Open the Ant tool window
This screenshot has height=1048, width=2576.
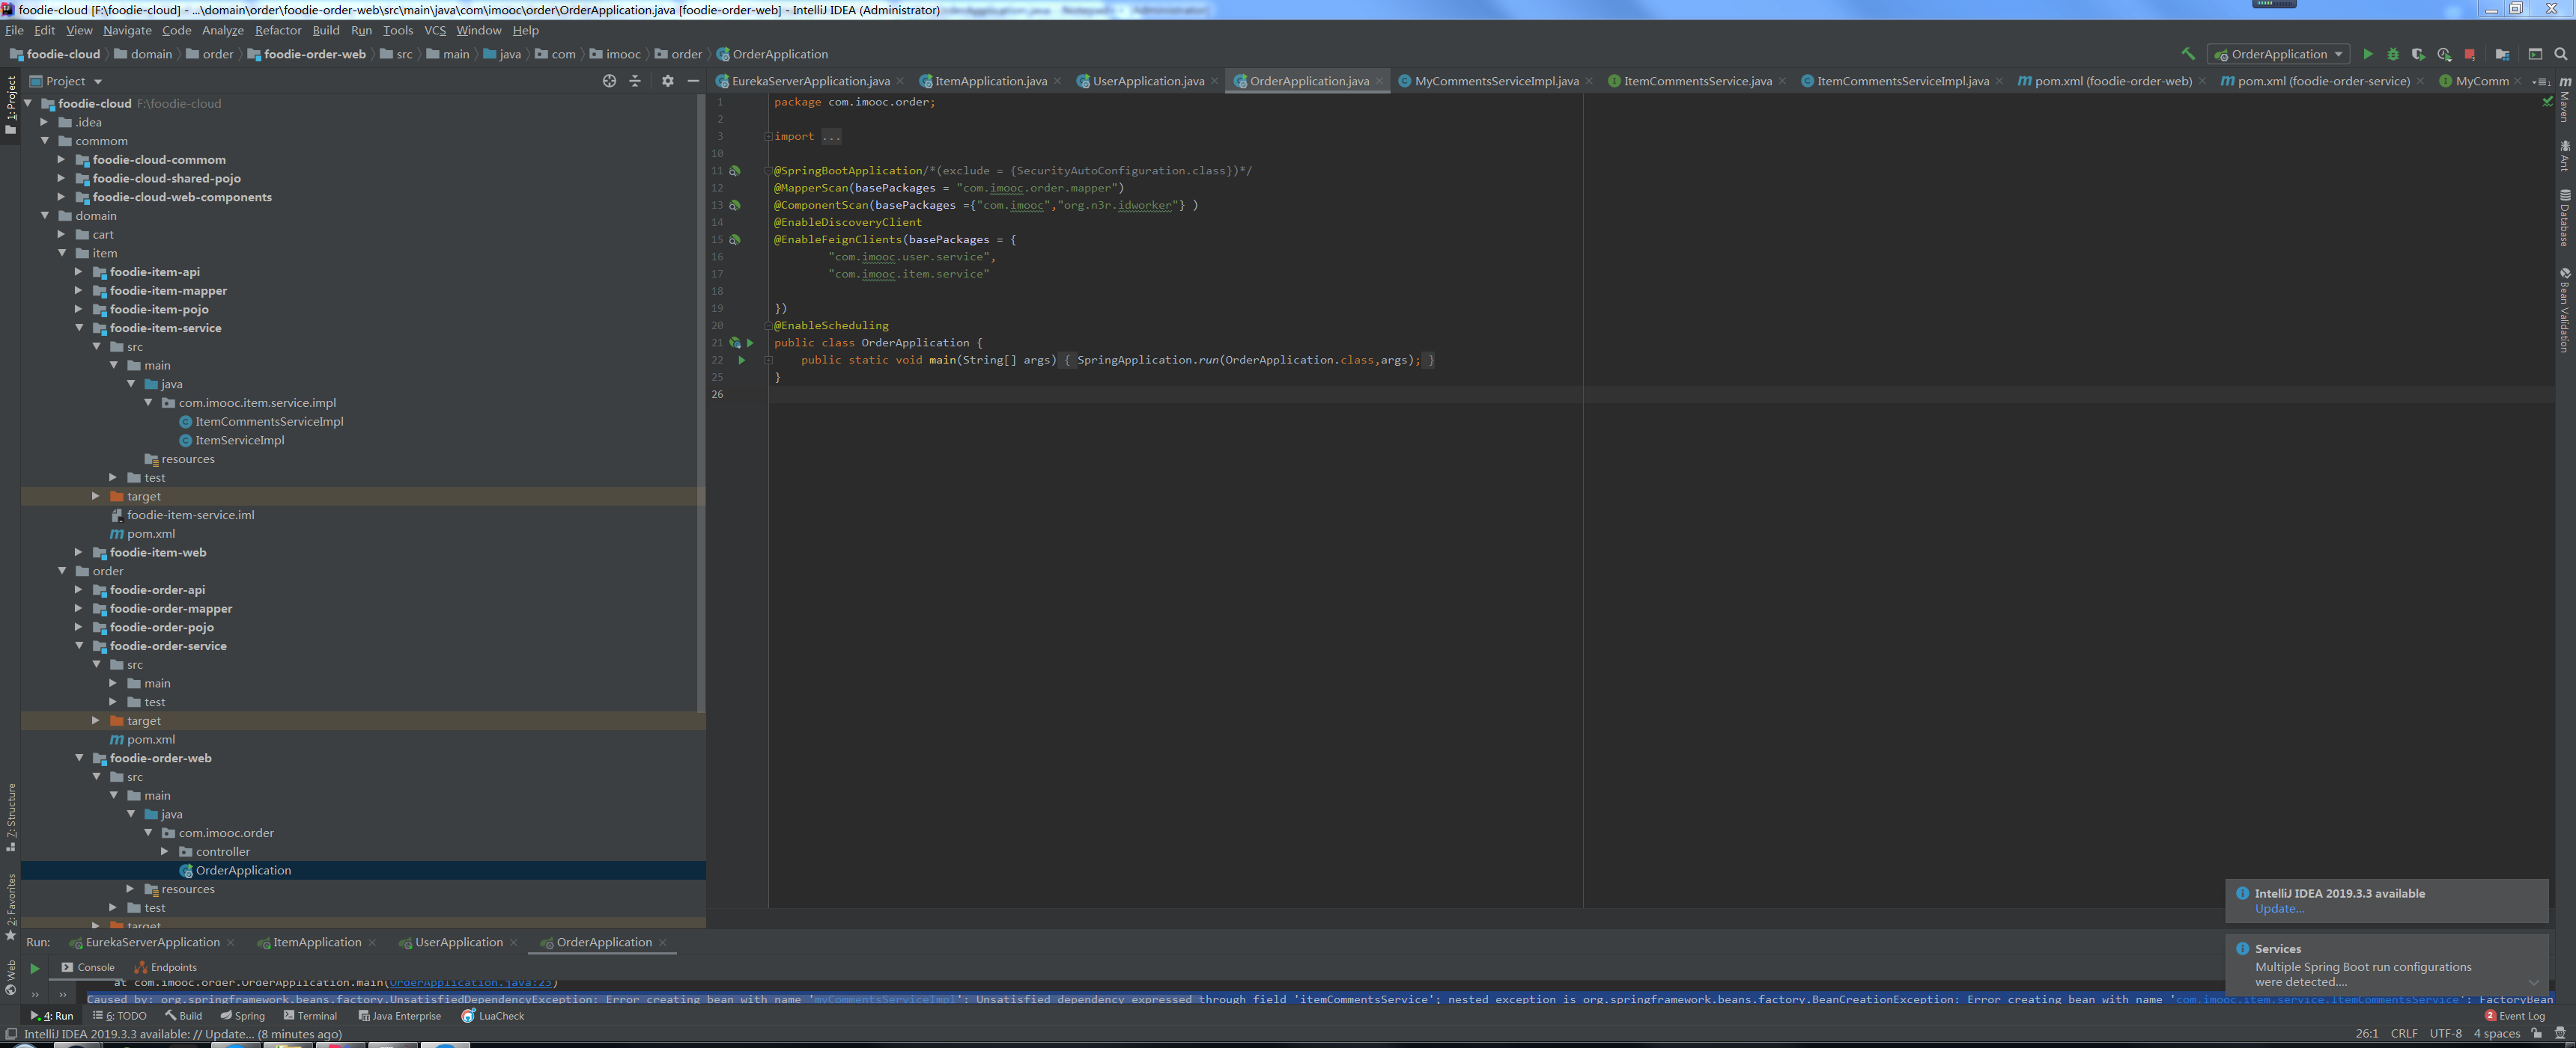(x=2566, y=155)
